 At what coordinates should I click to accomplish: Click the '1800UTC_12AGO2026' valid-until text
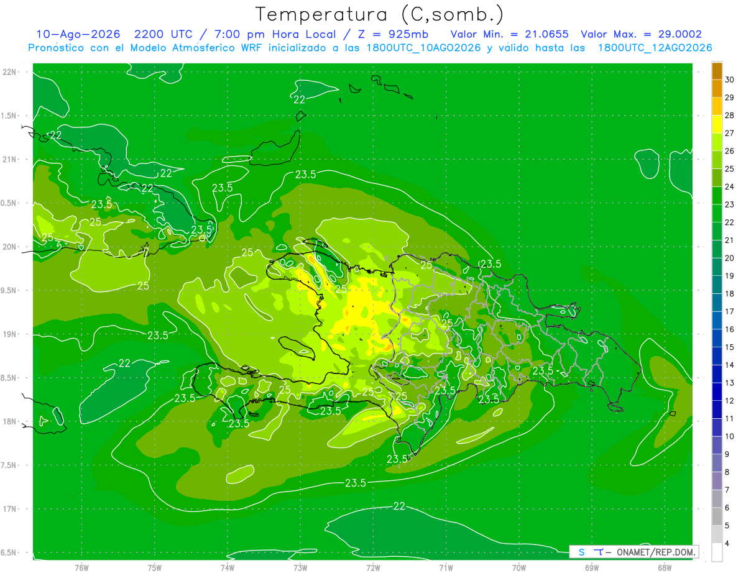click(655, 48)
